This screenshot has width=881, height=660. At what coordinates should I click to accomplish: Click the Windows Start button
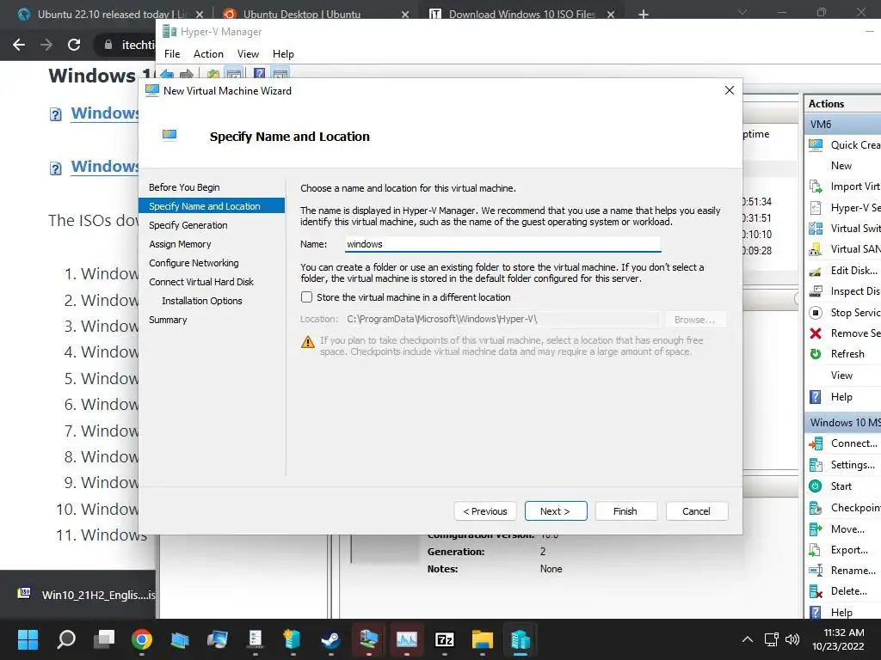pyautogui.click(x=28, y=639)
